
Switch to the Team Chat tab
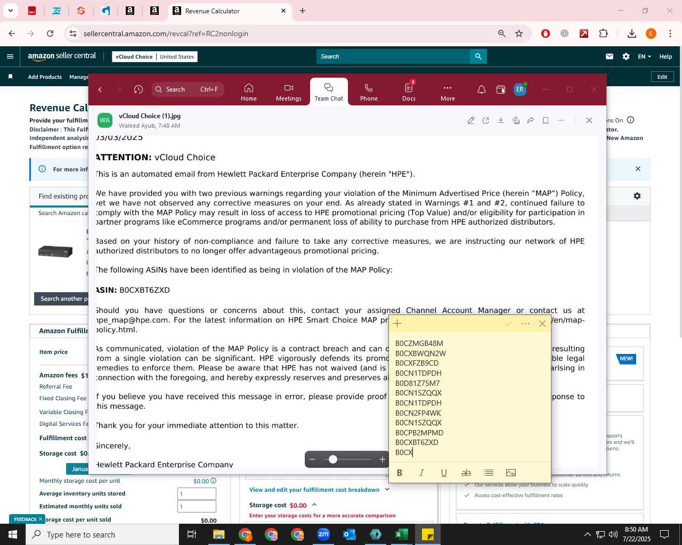[x=329, y=92]
